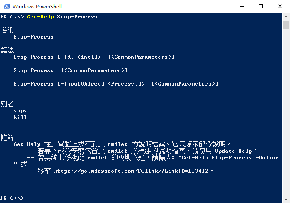The width and height of the screenshot is (290, 203).
Task: Click the 語法 section heading
Action: click(8, 50)
